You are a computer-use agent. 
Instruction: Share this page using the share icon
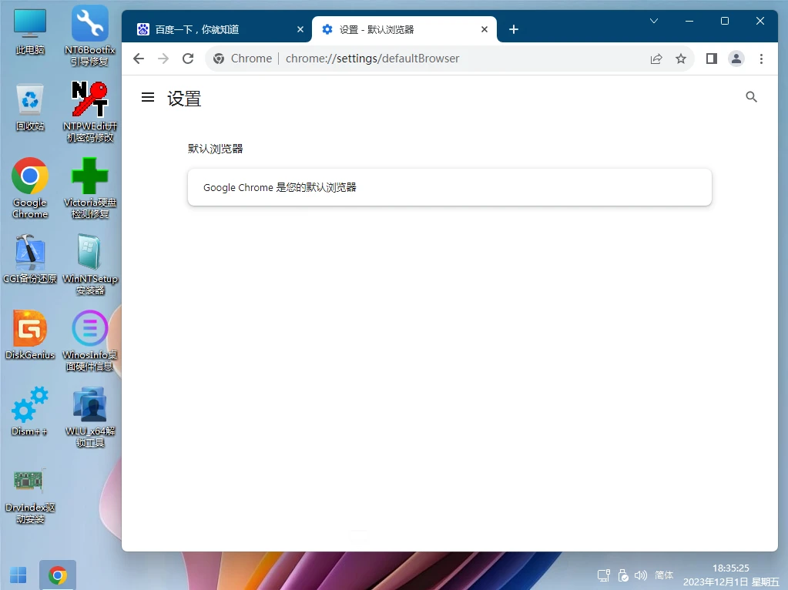coord(656,59)
